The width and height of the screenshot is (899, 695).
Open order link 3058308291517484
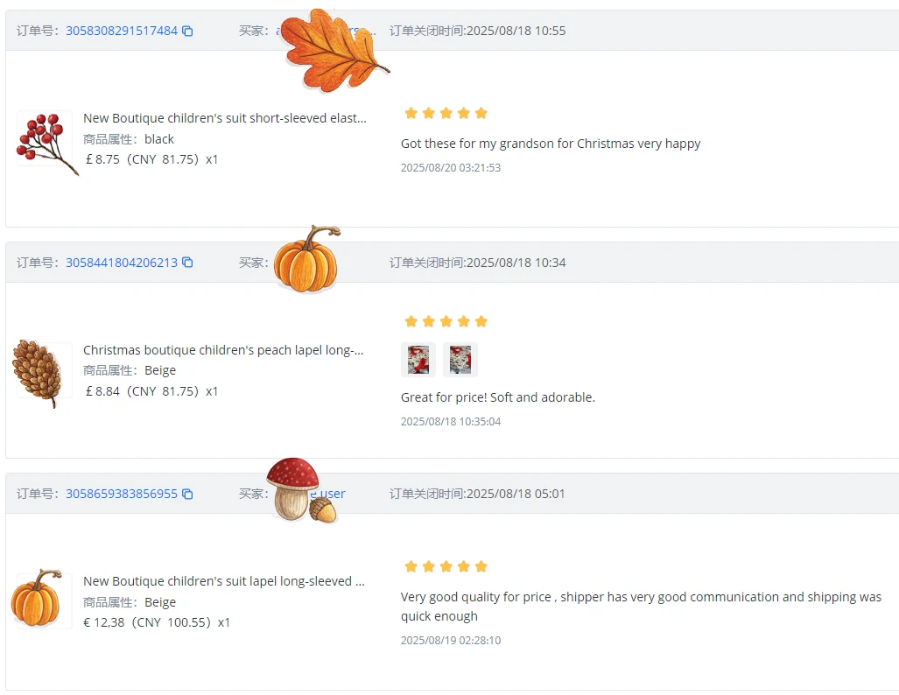(x=122, y=31)
